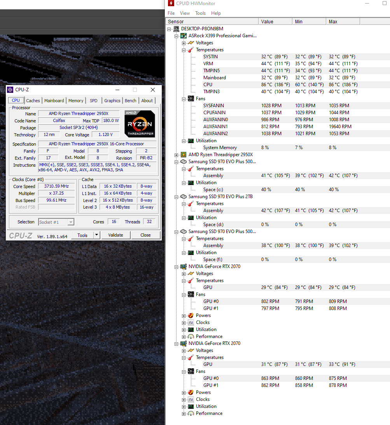Switch to the Mainboard tab in CPU-Z
The image size is (390, 425).
[x=54, y=101]
